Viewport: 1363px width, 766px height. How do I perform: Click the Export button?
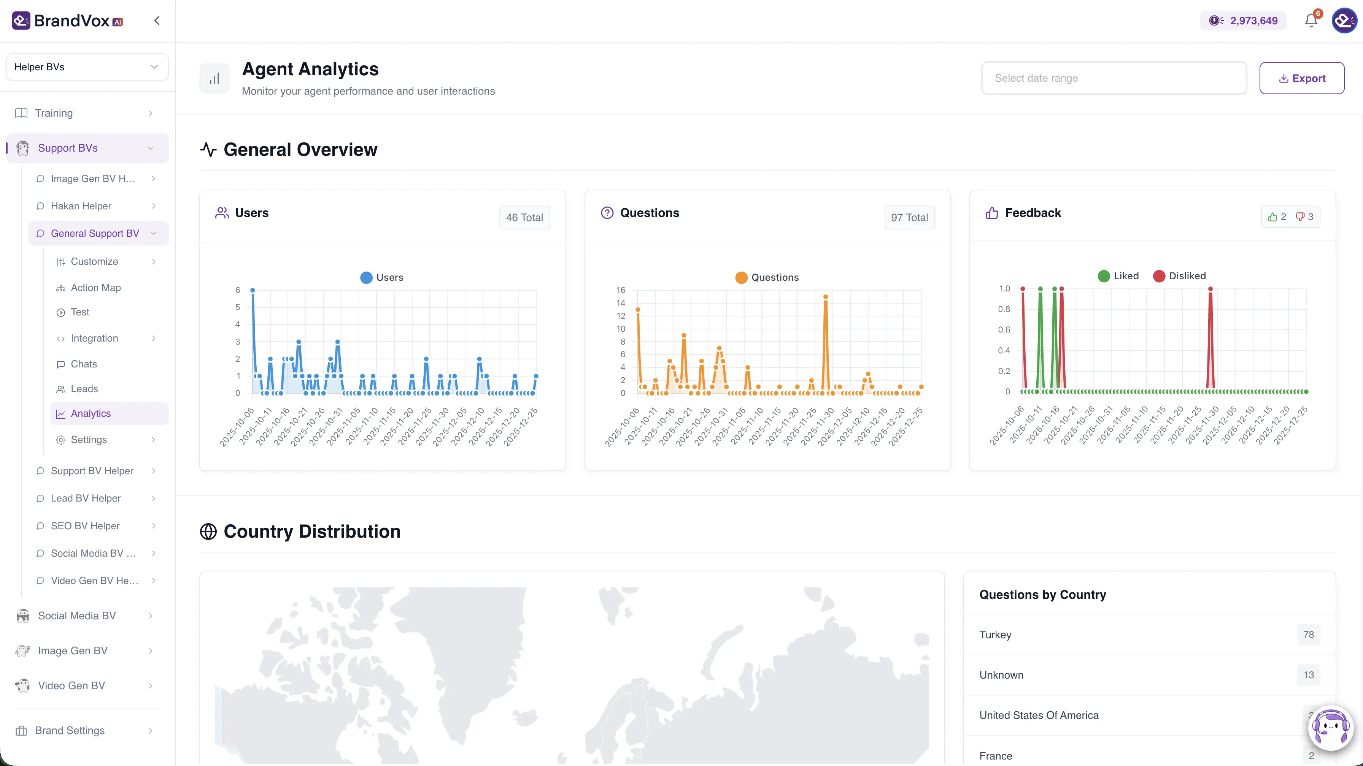[x=1302, y=78]
